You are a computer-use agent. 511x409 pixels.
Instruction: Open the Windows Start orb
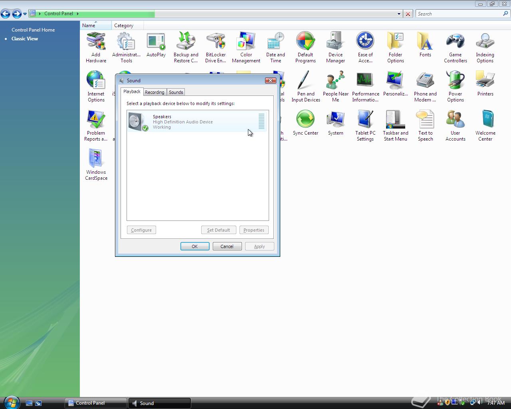[x=11, y=402]
